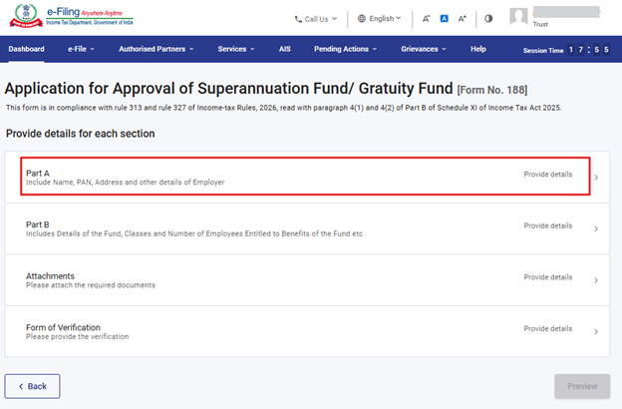Increase font size with A+ icon

click(x=463, y=18)
